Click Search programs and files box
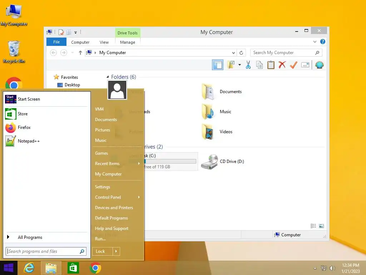The image size is (366, 275). (46, 251)
